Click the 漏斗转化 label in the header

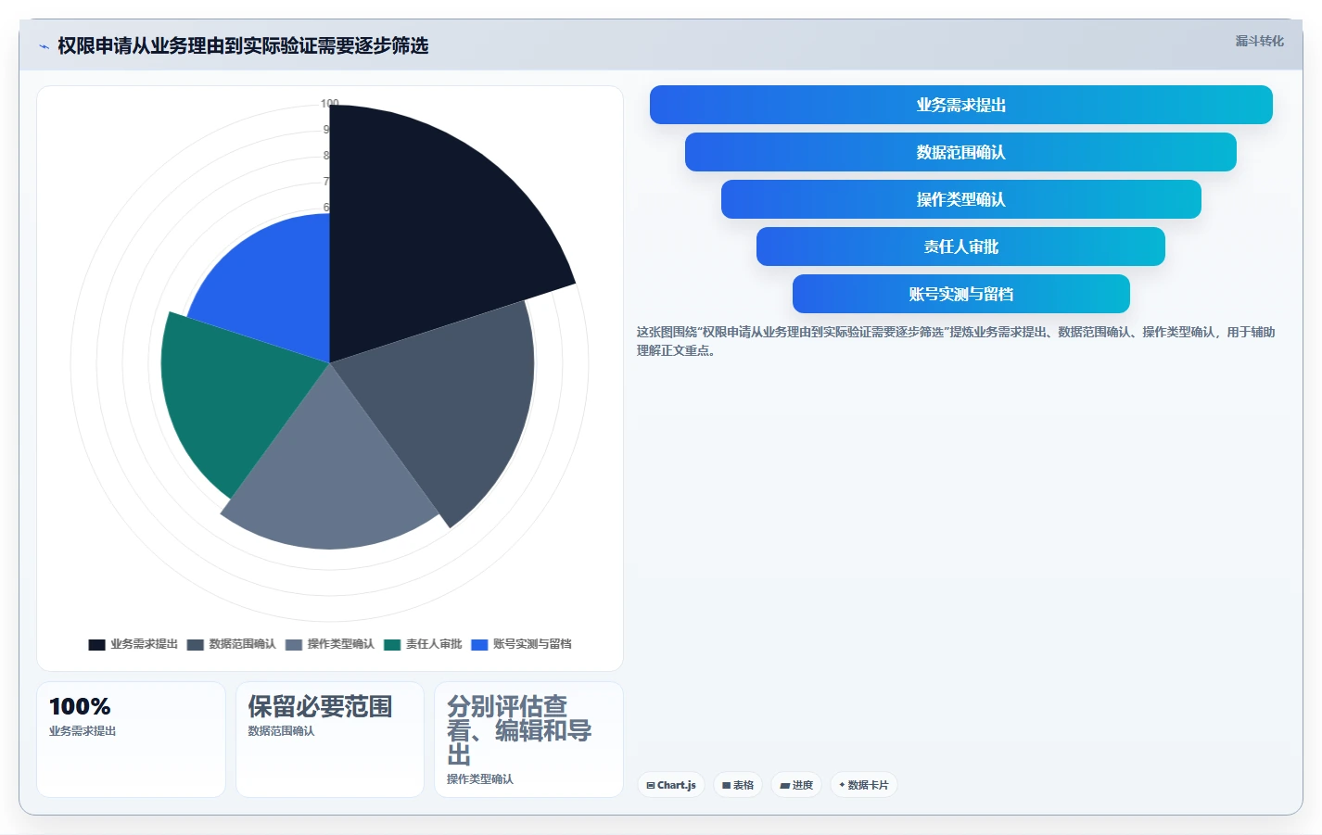coord(1259,41)
